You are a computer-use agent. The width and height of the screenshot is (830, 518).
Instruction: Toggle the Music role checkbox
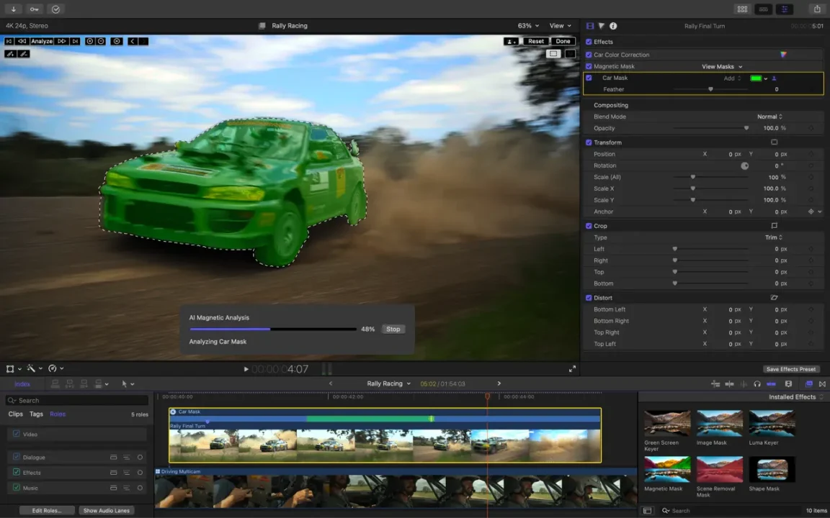click(x=17, y=487)
